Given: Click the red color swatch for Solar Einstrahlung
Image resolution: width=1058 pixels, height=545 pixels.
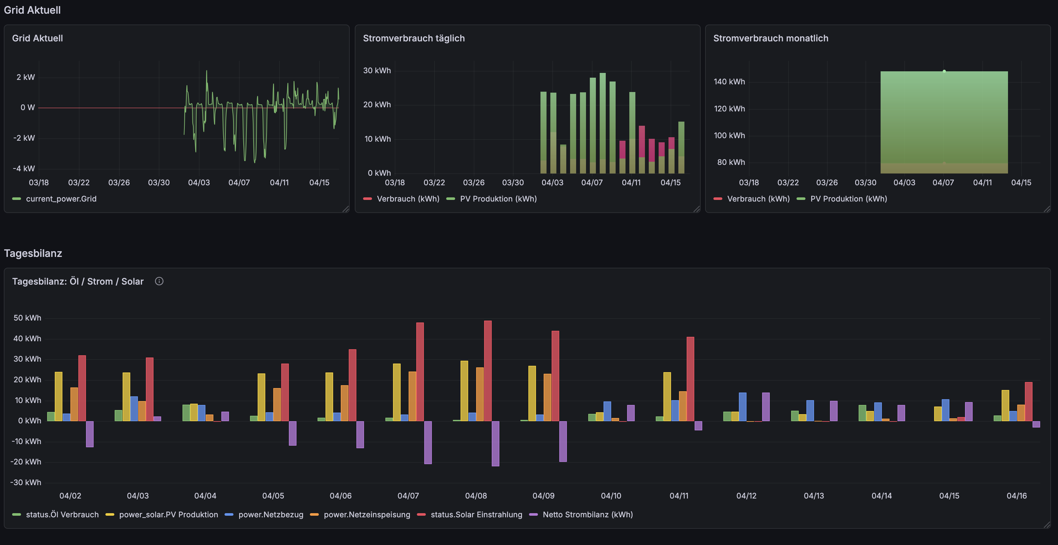Looking at the screenshot, I should point(421,514).
